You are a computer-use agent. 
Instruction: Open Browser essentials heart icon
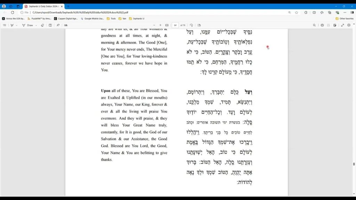click(337, 12)
